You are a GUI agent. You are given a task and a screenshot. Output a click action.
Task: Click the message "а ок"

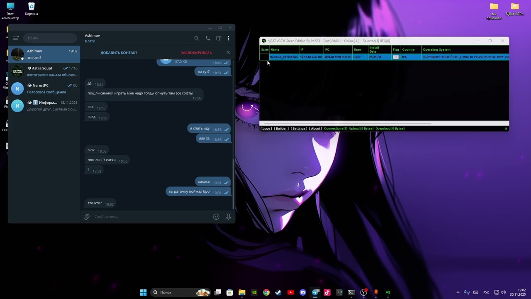(97, 150)
